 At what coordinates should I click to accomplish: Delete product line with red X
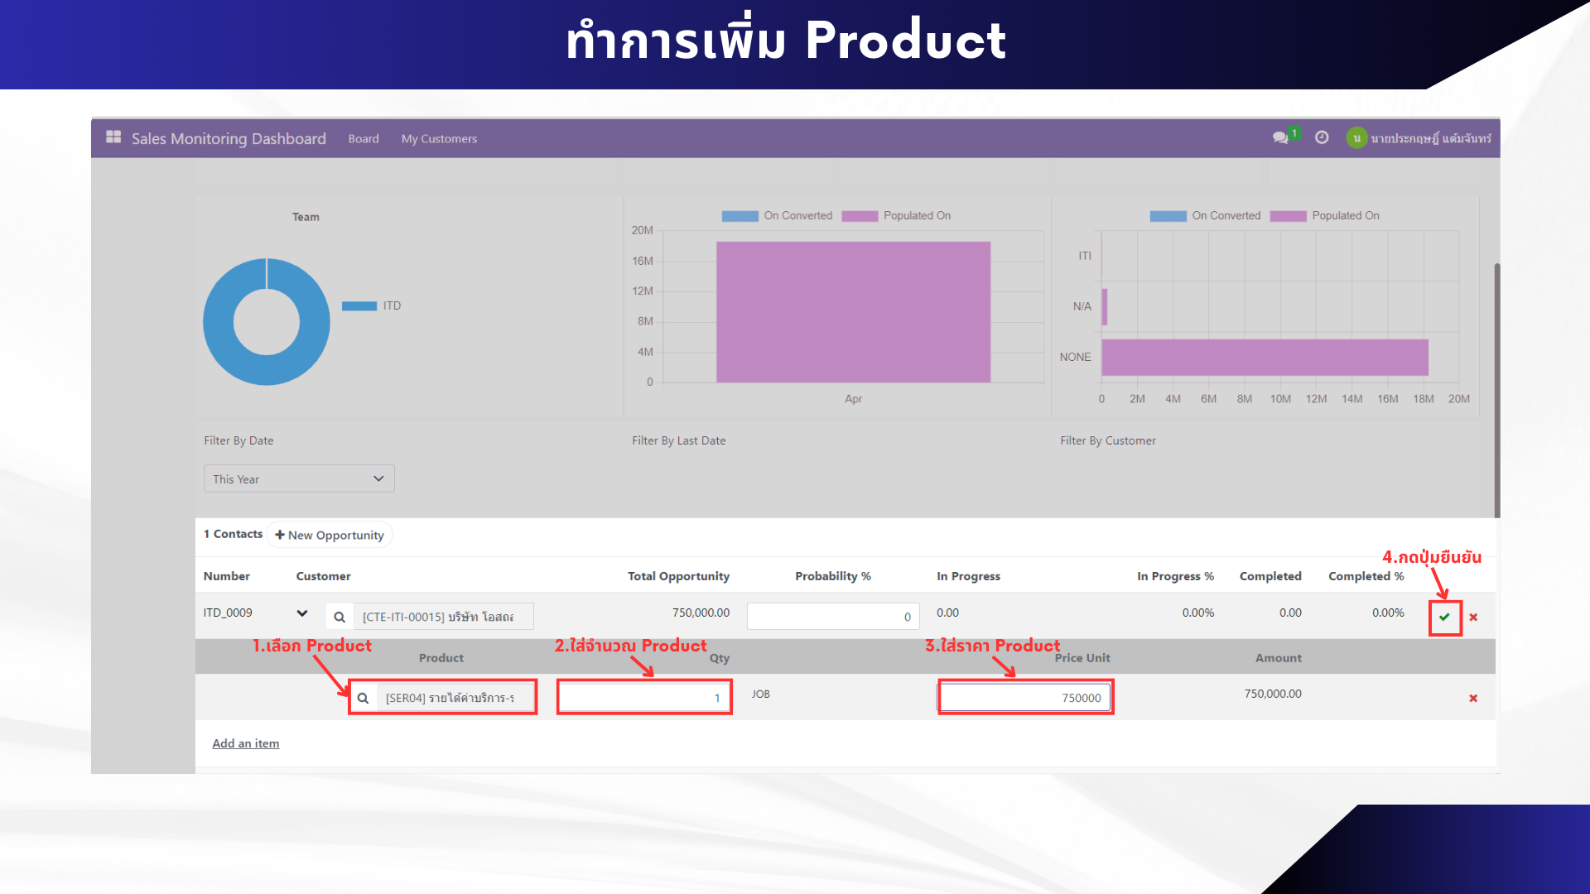(x=1473, y=698)
